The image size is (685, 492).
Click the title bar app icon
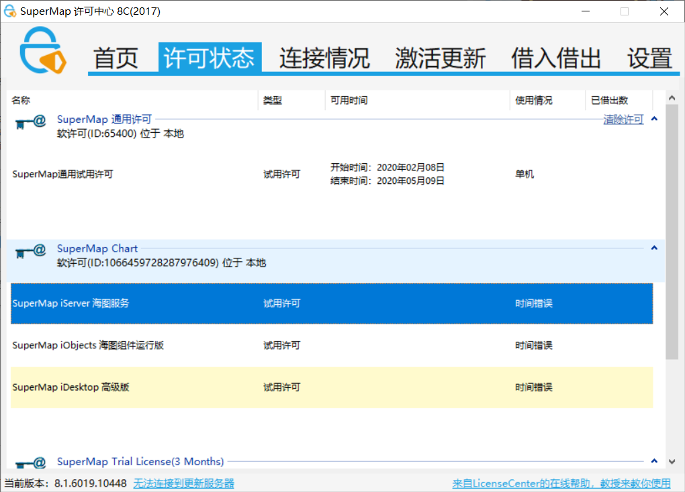click(x=9, y=11)
